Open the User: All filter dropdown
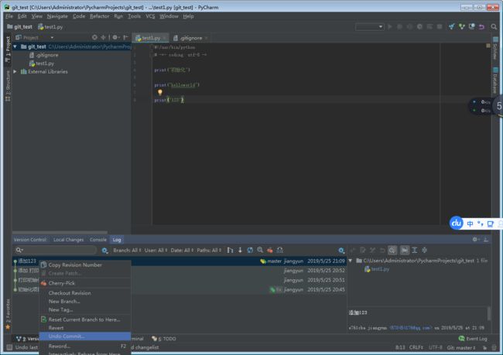The height and width of the screenshot is (355, 503). click(x=156, y=250)
